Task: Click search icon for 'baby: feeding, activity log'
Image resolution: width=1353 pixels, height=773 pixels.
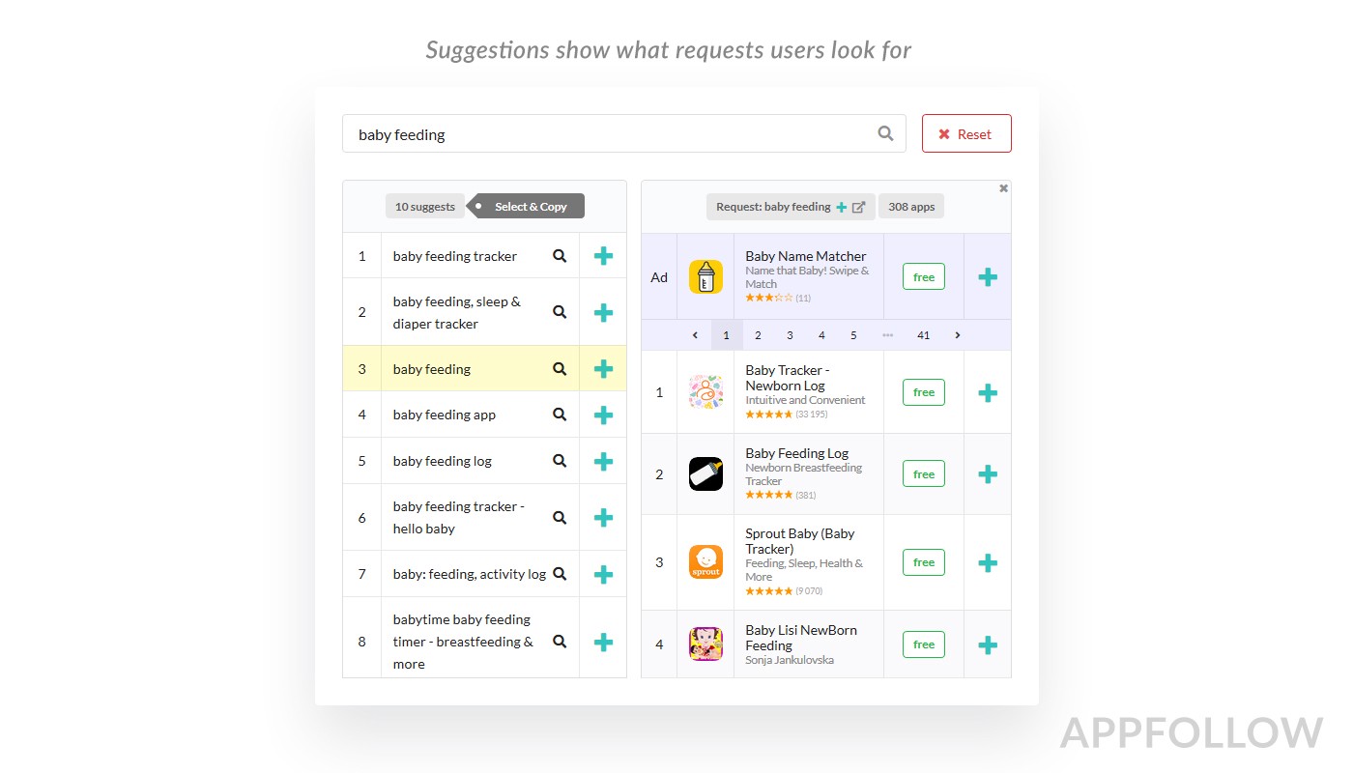Action: (560, 574)
